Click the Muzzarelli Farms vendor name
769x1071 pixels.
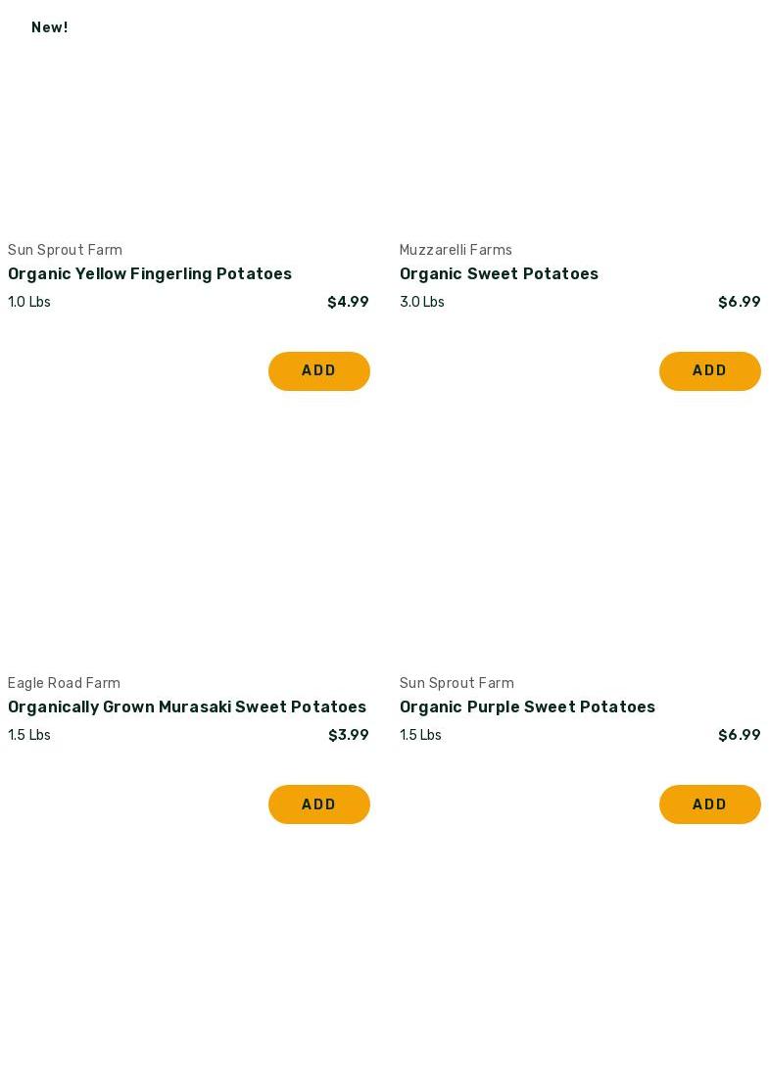456,250
